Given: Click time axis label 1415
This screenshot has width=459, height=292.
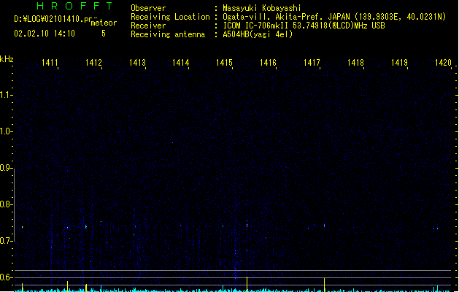Looking at the screenshot, I should (x=224, y=63).
